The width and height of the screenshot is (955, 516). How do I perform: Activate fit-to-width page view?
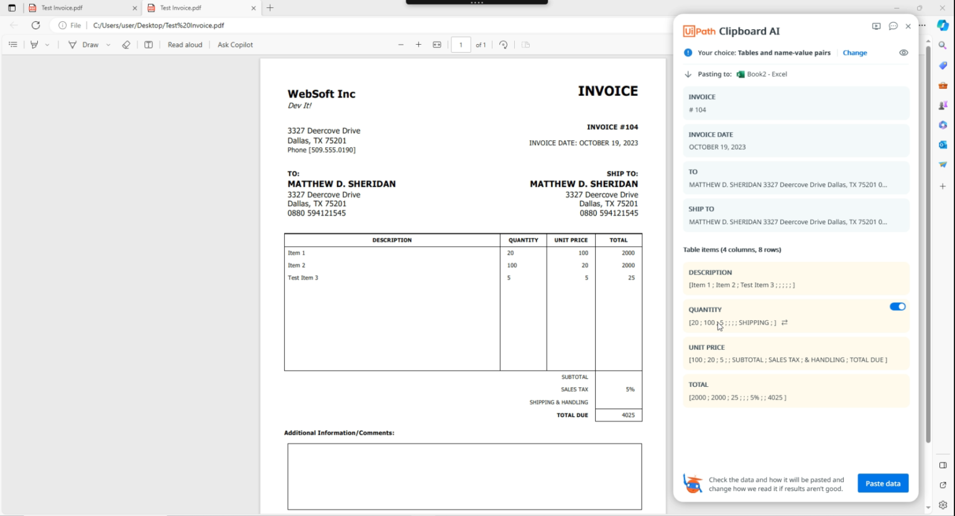pos(437,44)
